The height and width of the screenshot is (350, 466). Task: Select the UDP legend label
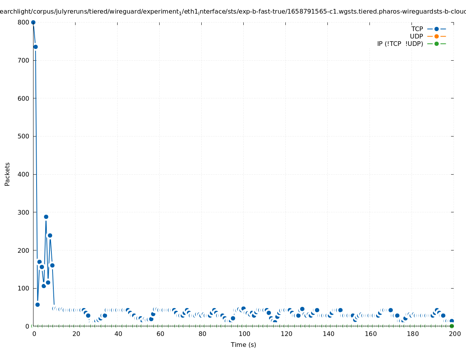coord(416,36)
